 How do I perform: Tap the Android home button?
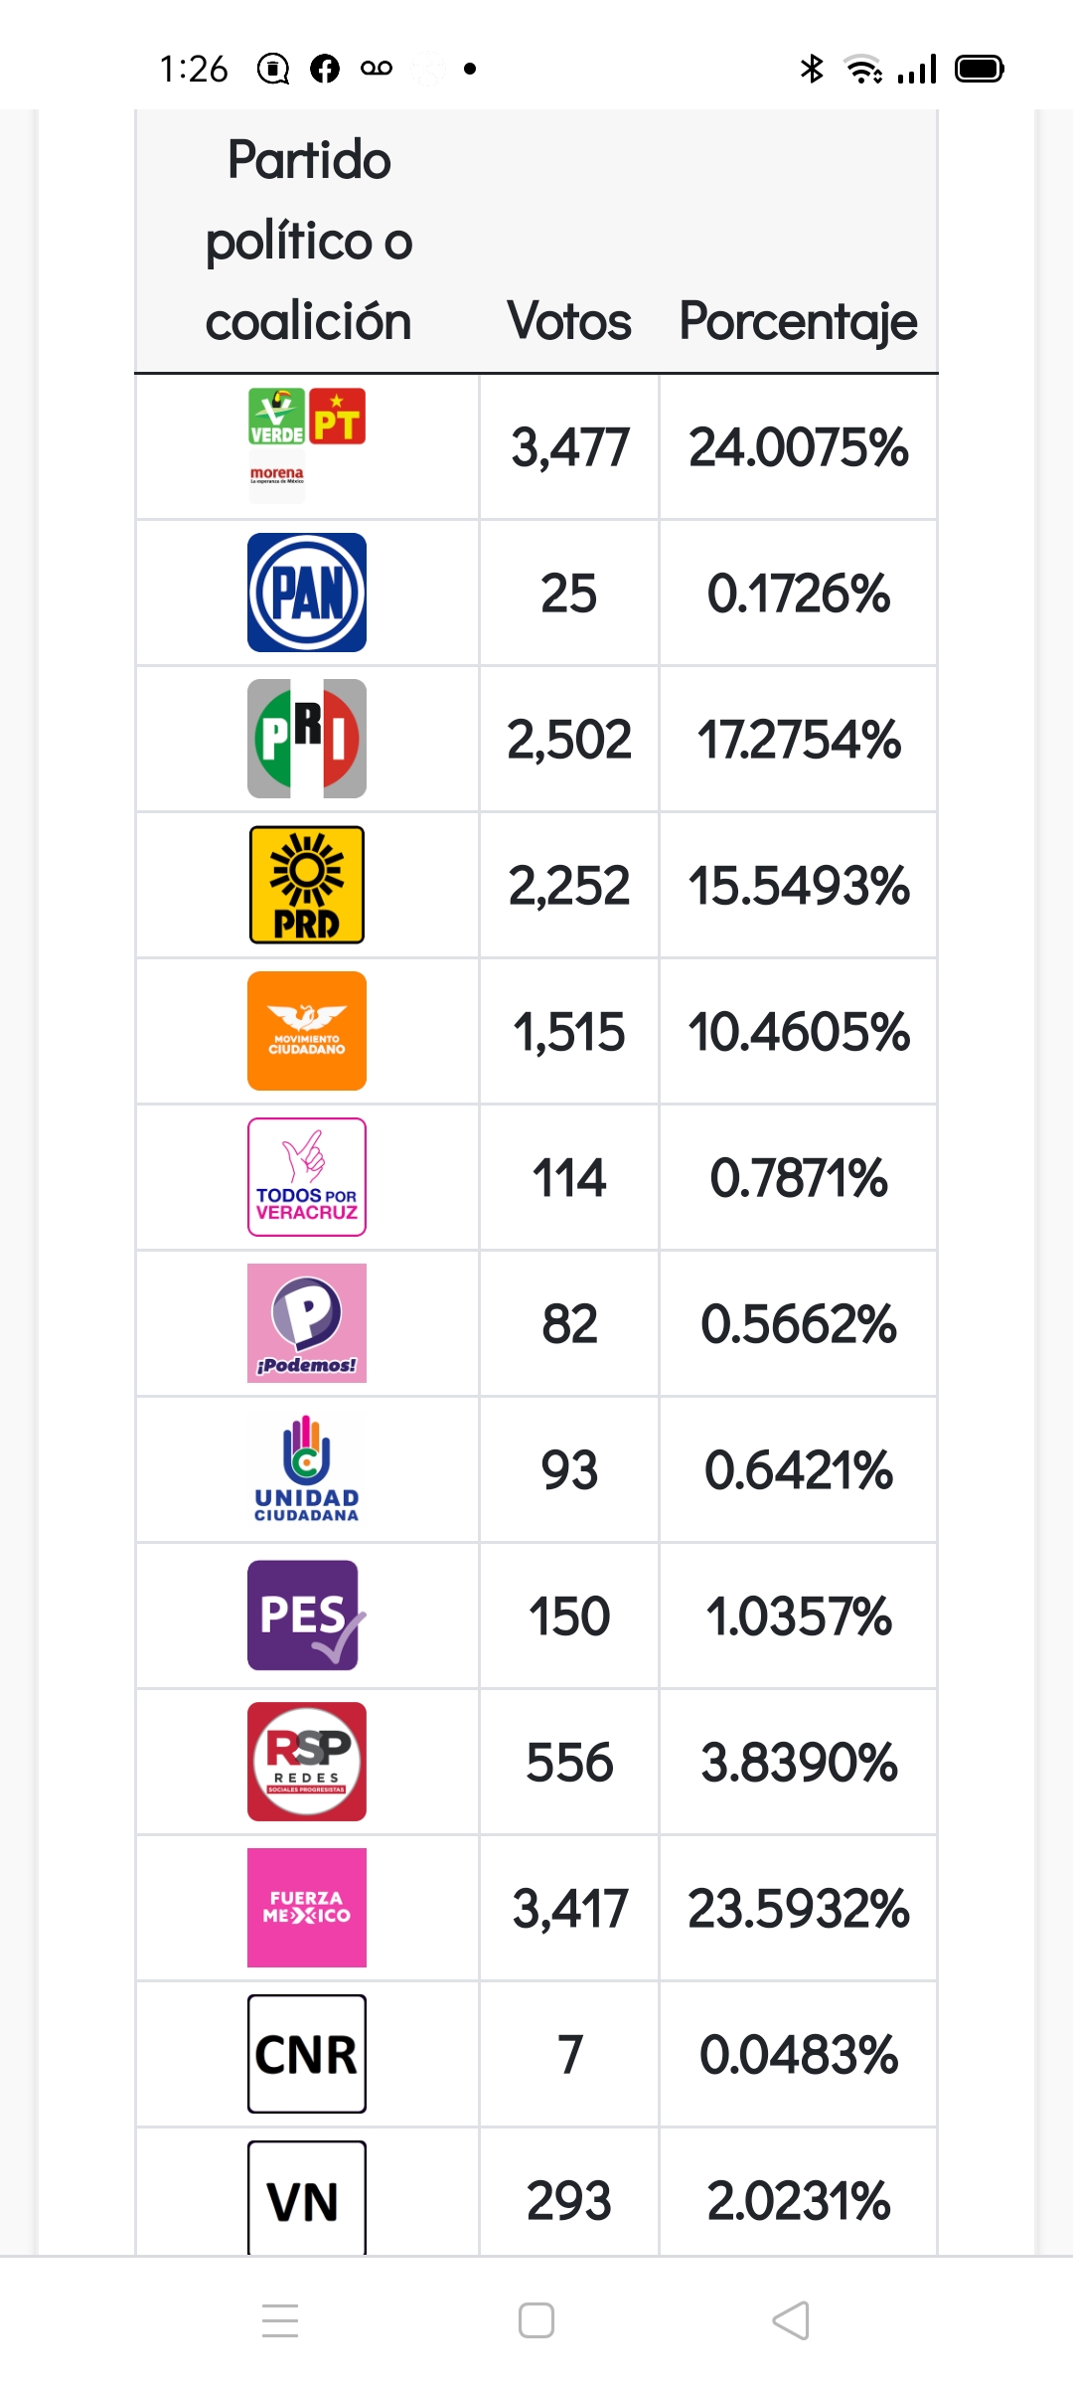click(536, 2320)
